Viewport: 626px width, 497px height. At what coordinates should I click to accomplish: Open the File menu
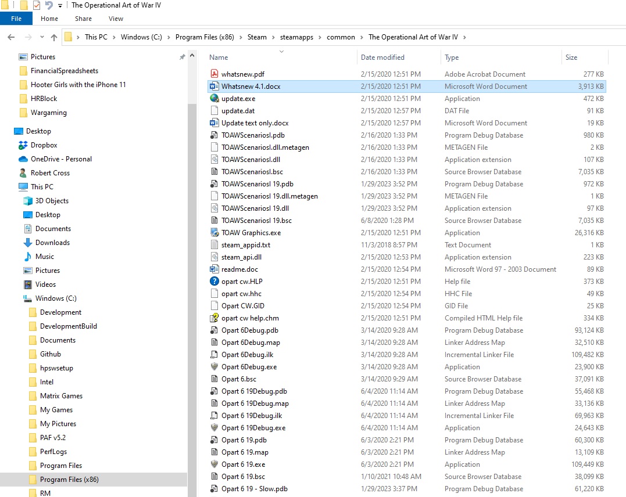click(x=16, y=19)
